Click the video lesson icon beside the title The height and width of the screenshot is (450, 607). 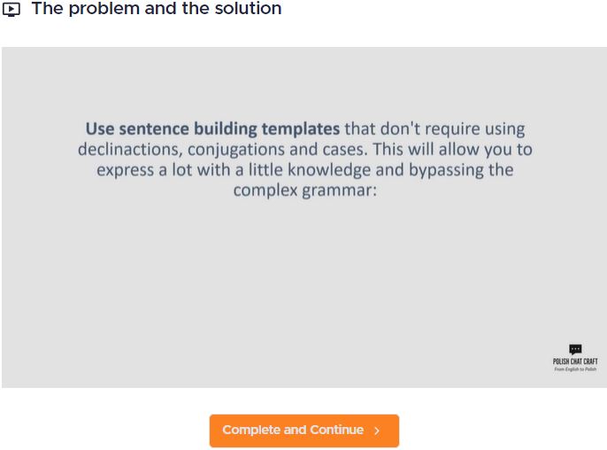pyautogui.click(x=12, y=10)
